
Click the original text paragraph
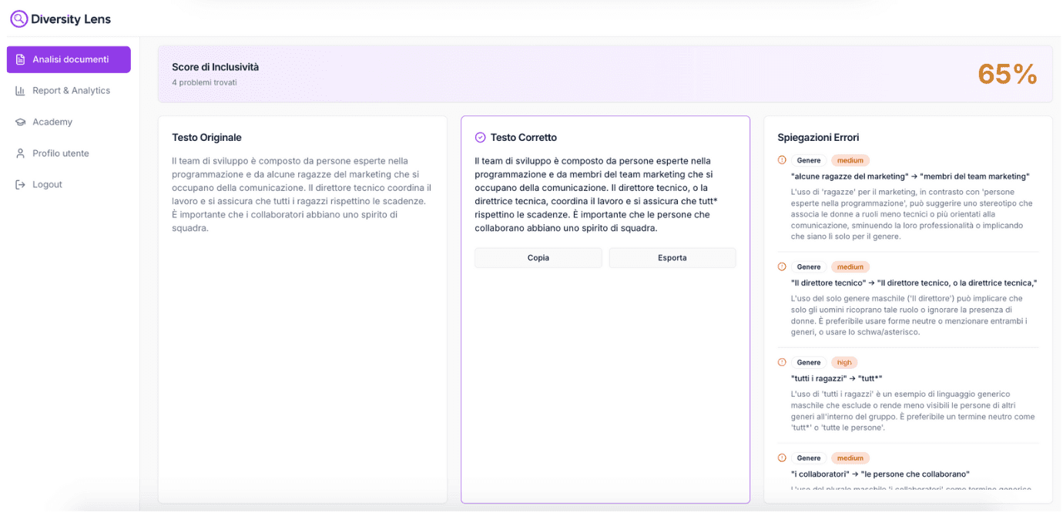pos(301,195)
